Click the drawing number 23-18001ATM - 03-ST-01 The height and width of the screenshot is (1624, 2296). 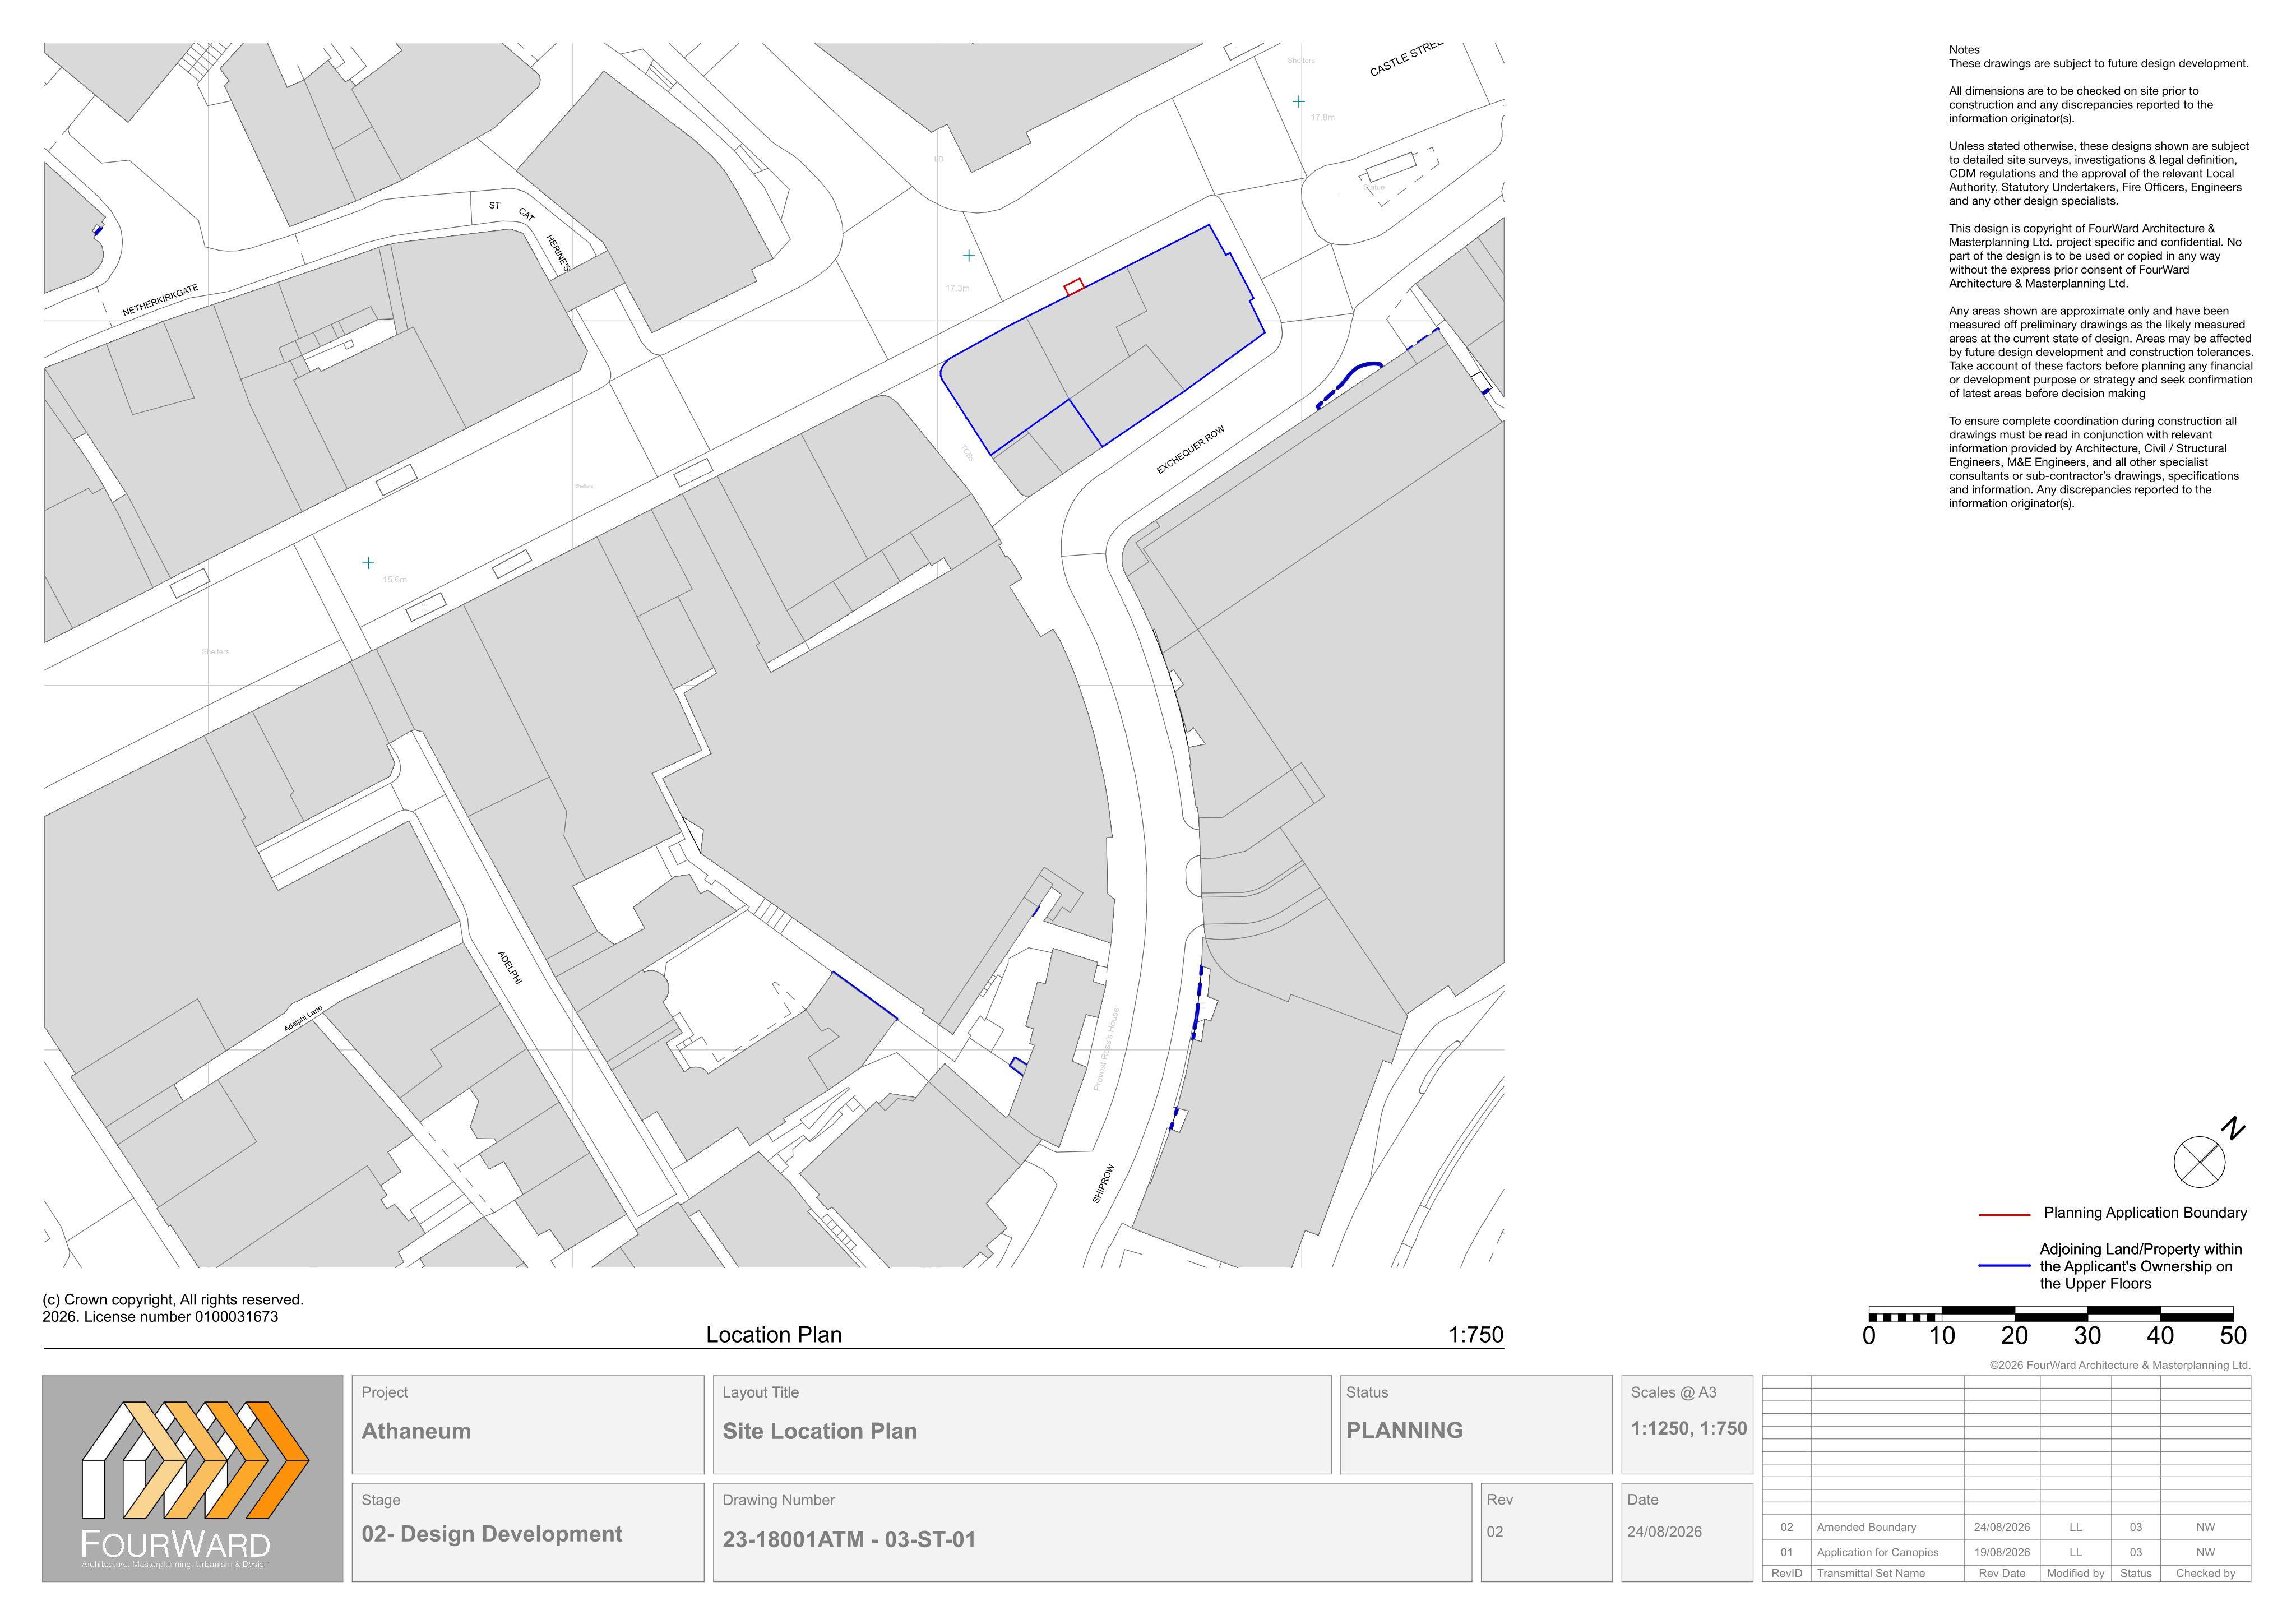click(x=849, y=1539)
